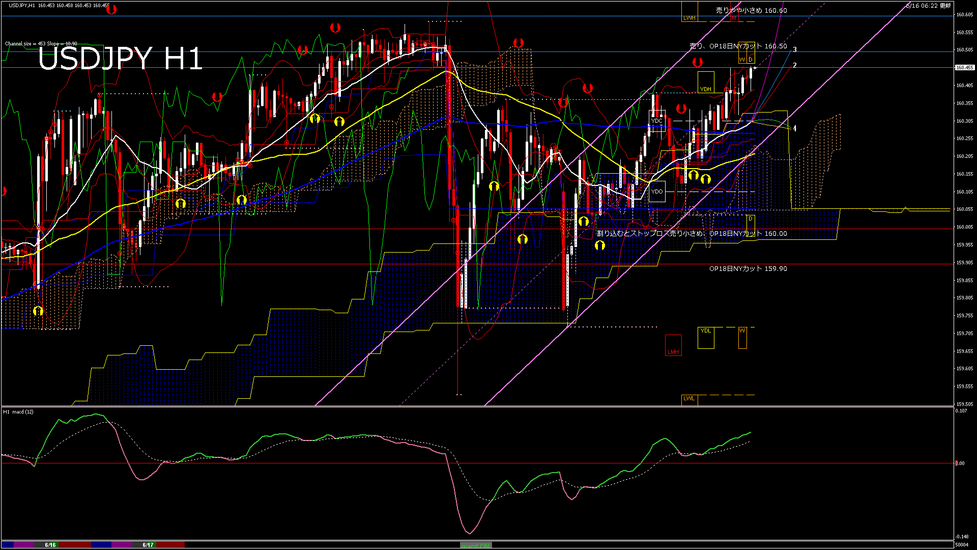This screenshot has width=977, height=550.
Task: Click the 160.305 price axis label
Action: point(965,121)
